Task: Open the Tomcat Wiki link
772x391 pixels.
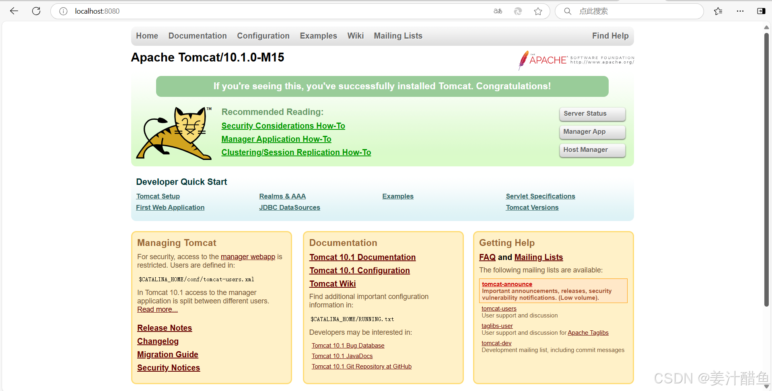Action: (x=333, y=284)
